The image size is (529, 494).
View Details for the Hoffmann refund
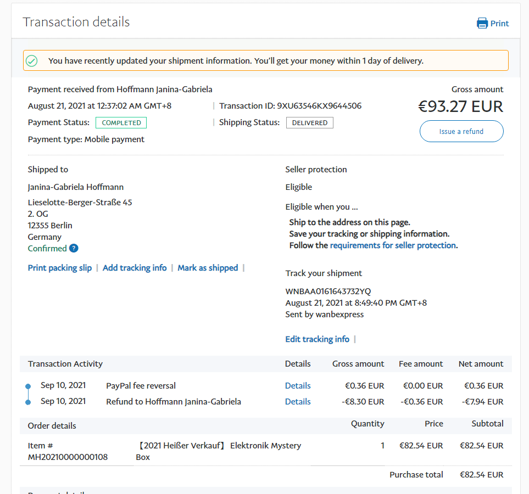pyautogui.click(x=298, y=402)
